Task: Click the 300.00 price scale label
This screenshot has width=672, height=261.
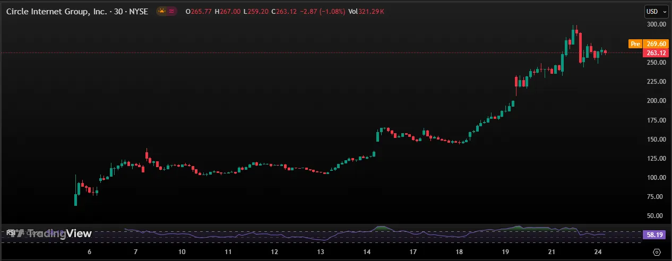Action: [656, 24]
